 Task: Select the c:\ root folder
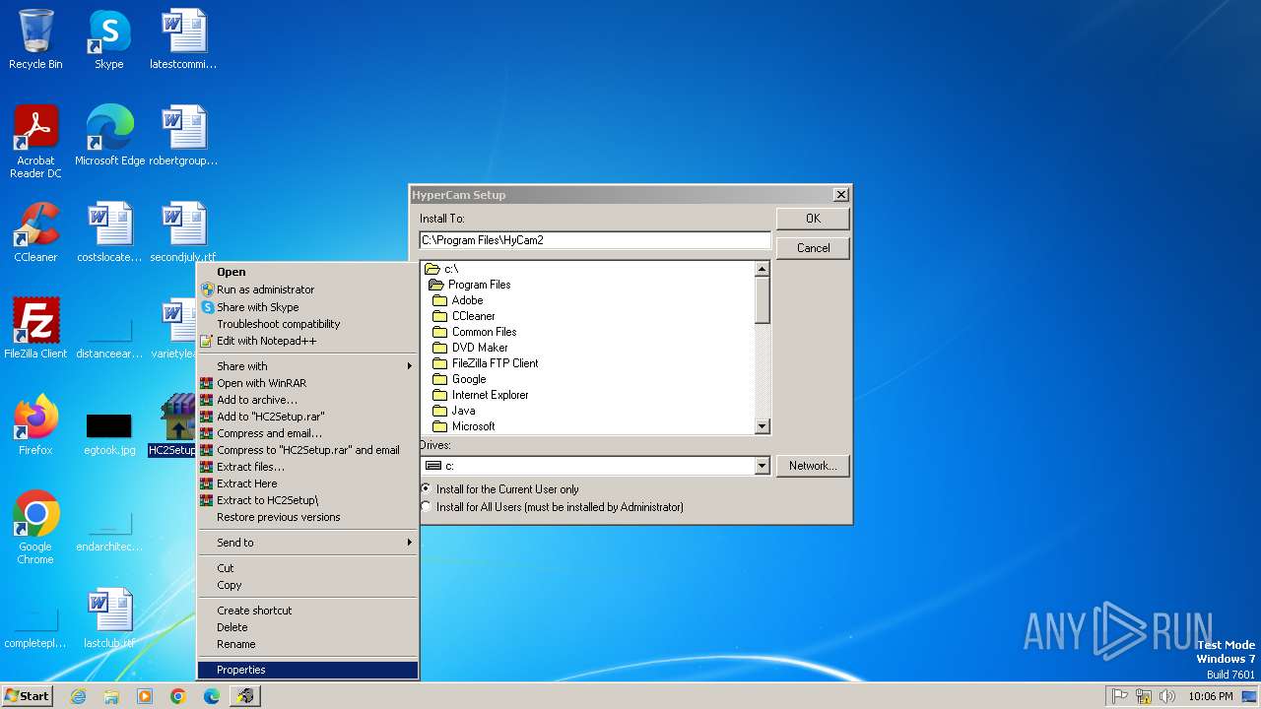442,269
